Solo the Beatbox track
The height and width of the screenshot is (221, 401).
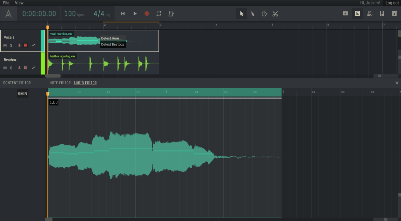point(11,68)
